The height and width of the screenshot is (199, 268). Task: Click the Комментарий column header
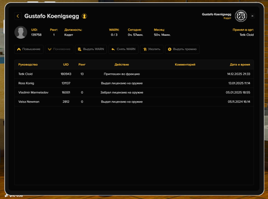pyautogui.click(x=185, y=65)
